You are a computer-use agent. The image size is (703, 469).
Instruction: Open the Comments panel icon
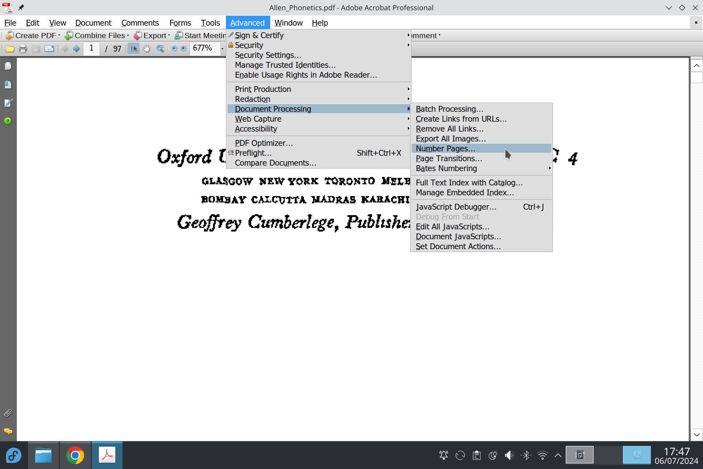pos(8,431)
